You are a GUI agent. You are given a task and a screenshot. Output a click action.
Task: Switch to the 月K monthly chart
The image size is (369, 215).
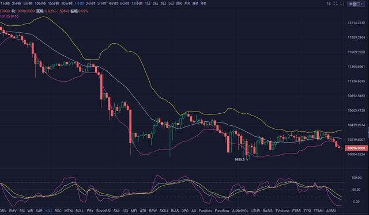coord(187,3)
